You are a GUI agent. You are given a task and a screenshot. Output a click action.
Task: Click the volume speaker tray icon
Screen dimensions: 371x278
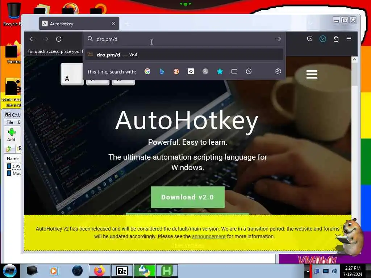(x=334, y=271)
